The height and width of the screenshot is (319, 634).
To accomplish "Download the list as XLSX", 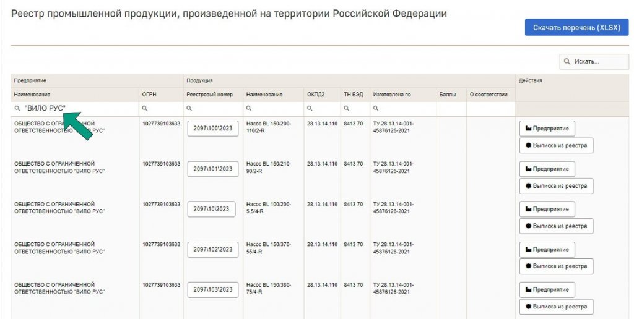I will click(x=578, y=27).
